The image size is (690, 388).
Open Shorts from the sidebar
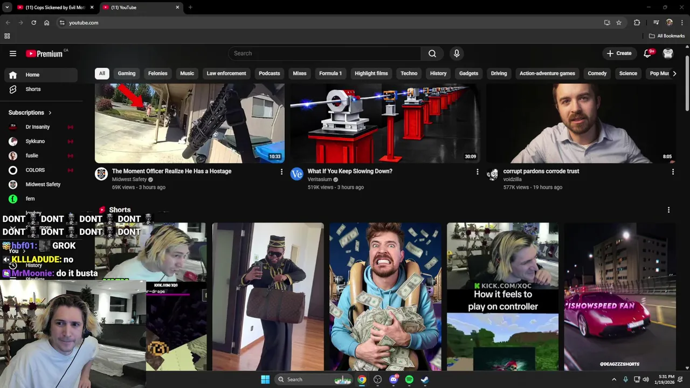(41, 89)
